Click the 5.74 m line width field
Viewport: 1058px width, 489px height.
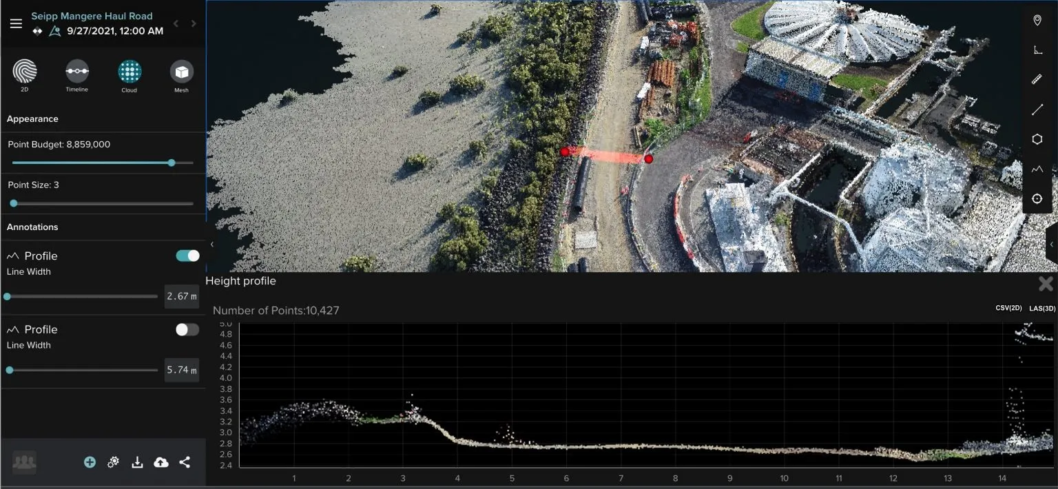coord(182,370)
